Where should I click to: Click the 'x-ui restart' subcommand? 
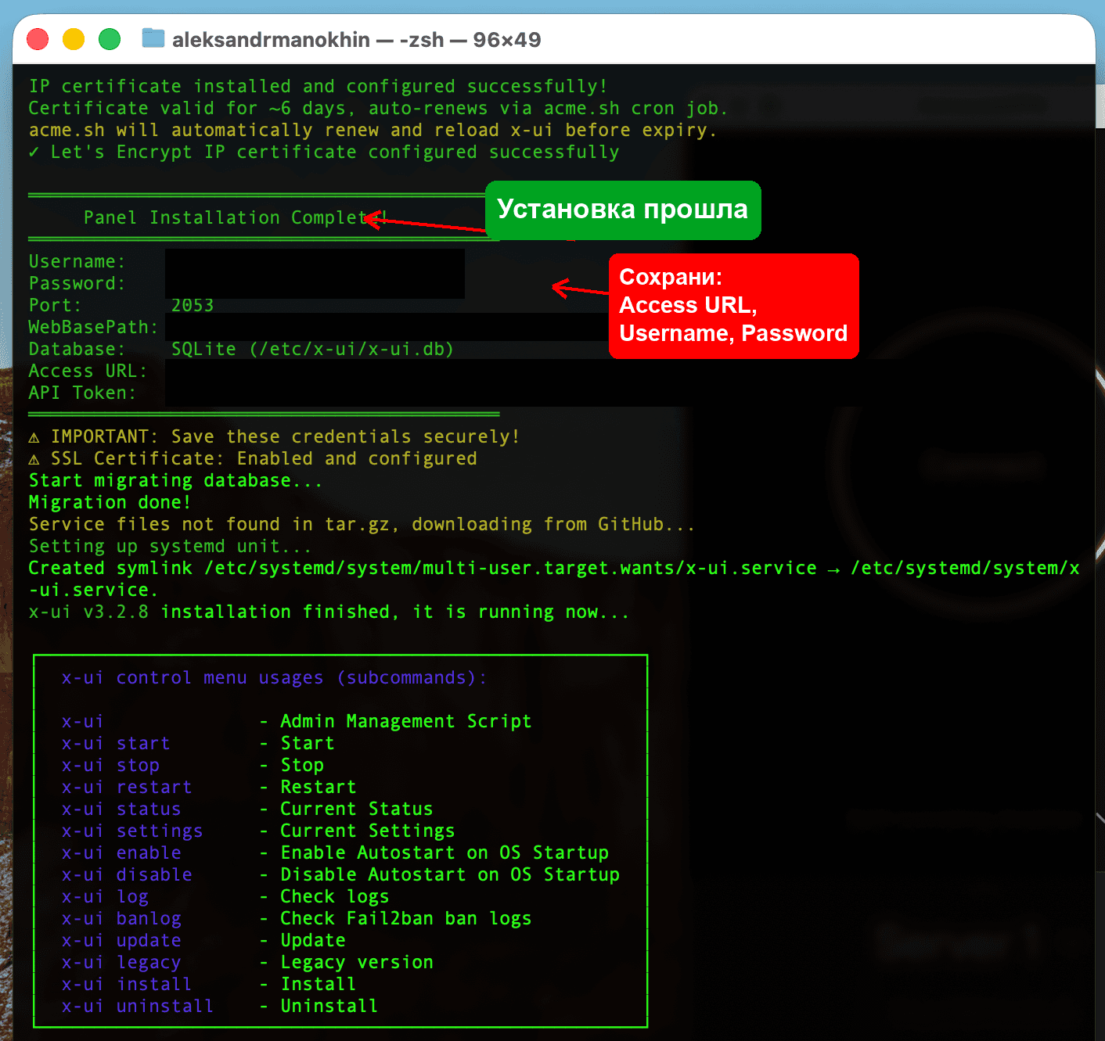point(127,787)
